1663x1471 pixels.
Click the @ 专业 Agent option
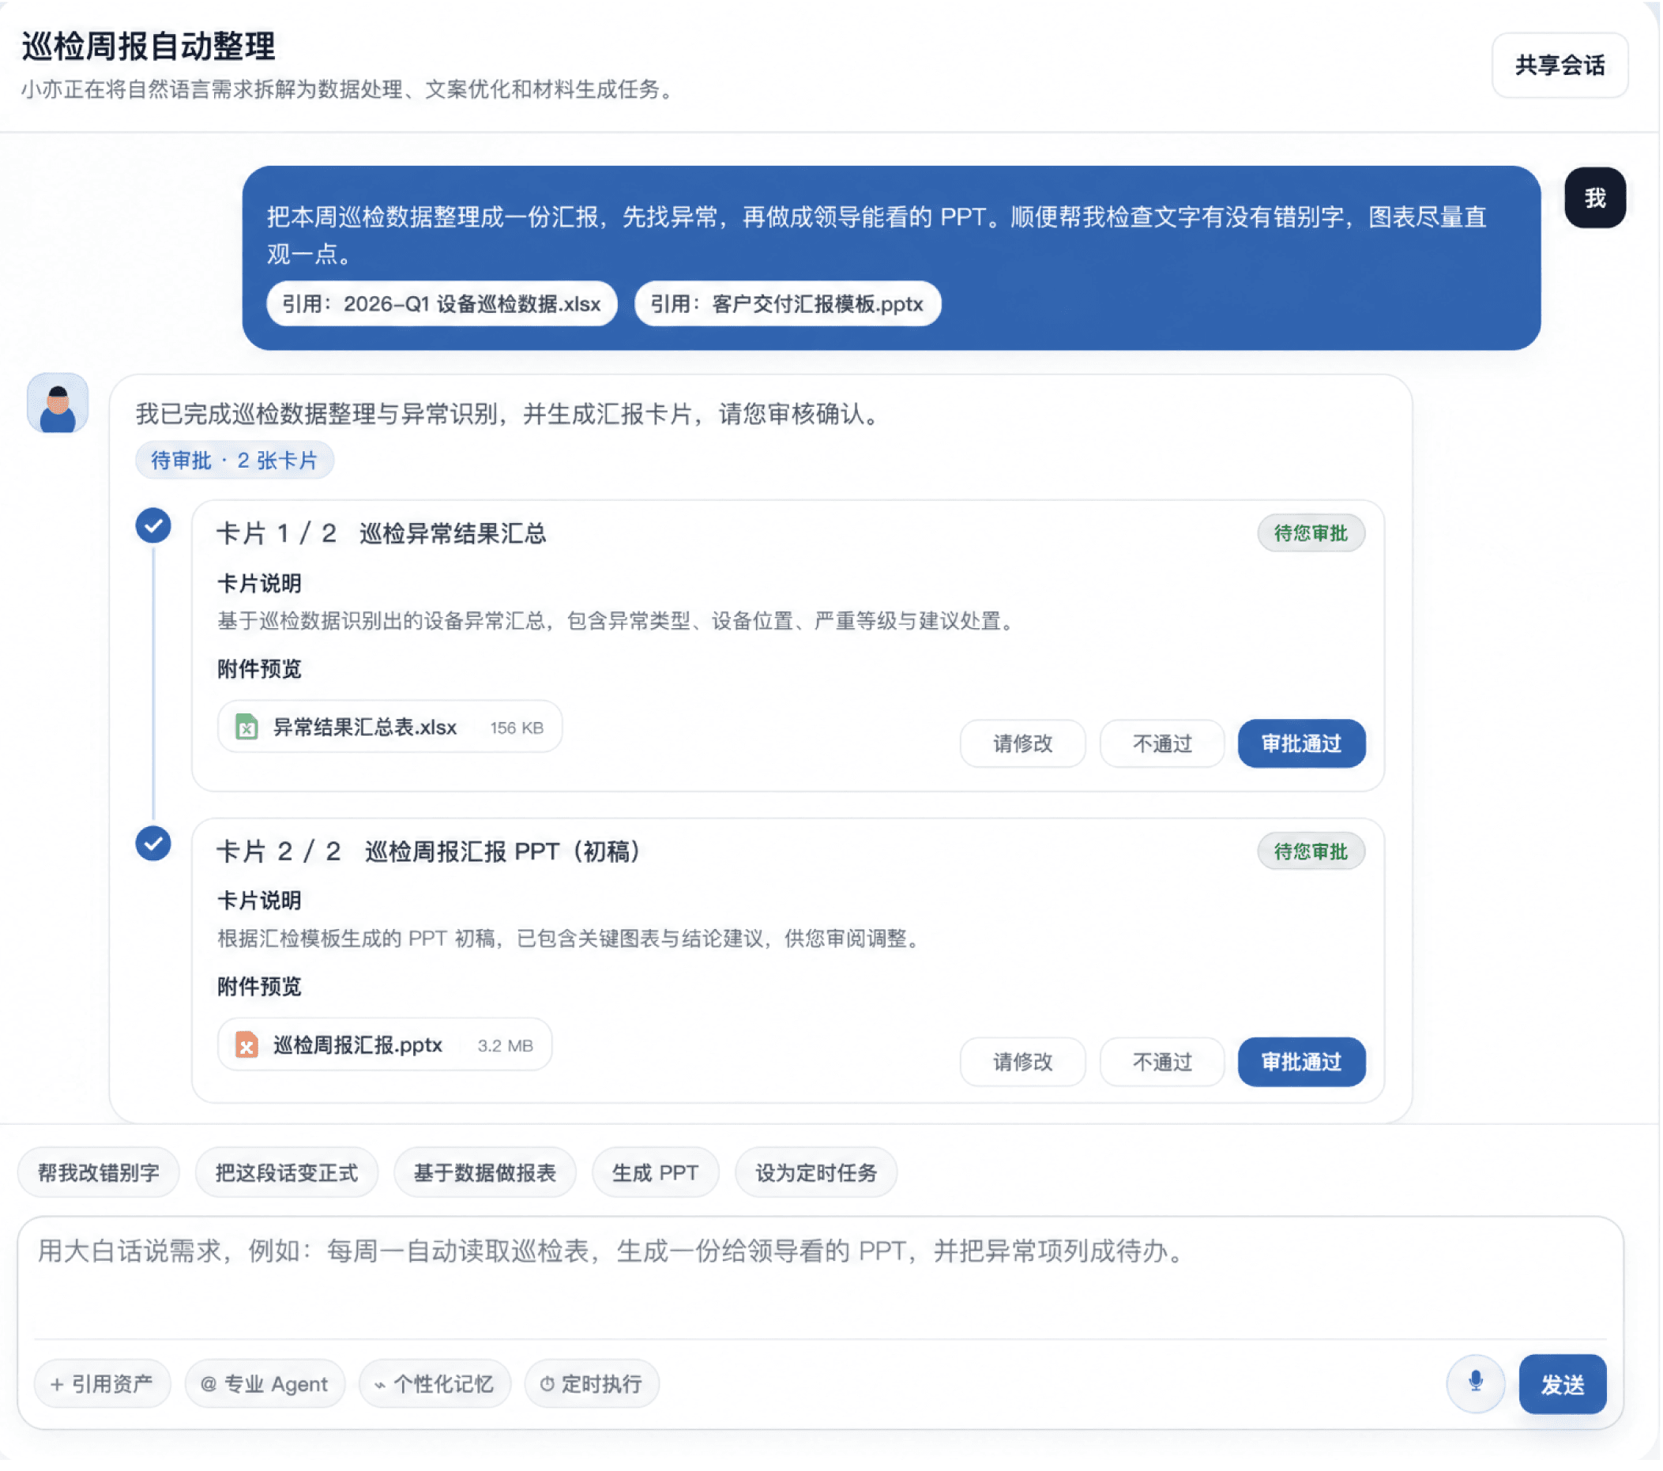click(265, 1383)
